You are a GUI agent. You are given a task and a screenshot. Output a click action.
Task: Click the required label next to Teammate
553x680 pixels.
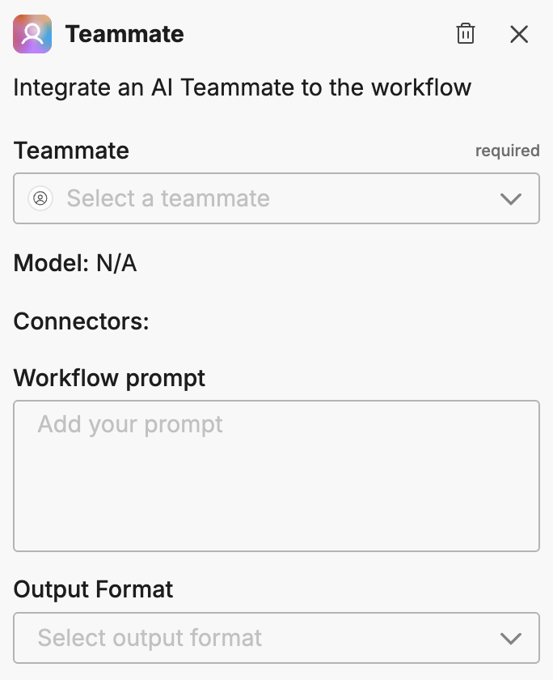(508, 151)
